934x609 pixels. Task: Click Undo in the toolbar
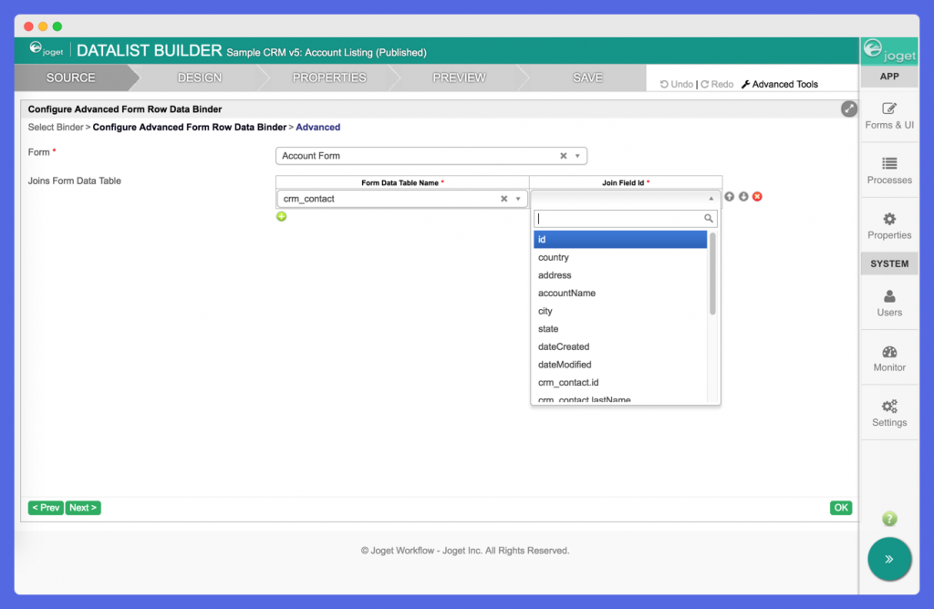(676, 85)
